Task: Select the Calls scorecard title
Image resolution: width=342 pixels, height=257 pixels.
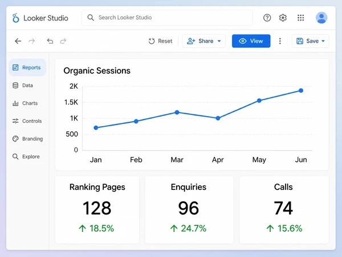Action: pyautogui.click(x=283, y=187)
